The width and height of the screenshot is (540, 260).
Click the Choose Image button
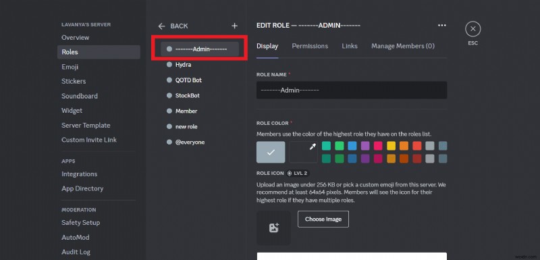coord(323,219)
